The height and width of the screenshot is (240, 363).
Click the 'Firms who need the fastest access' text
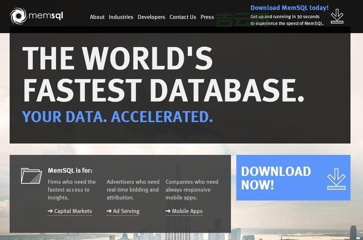pos(72,190)
